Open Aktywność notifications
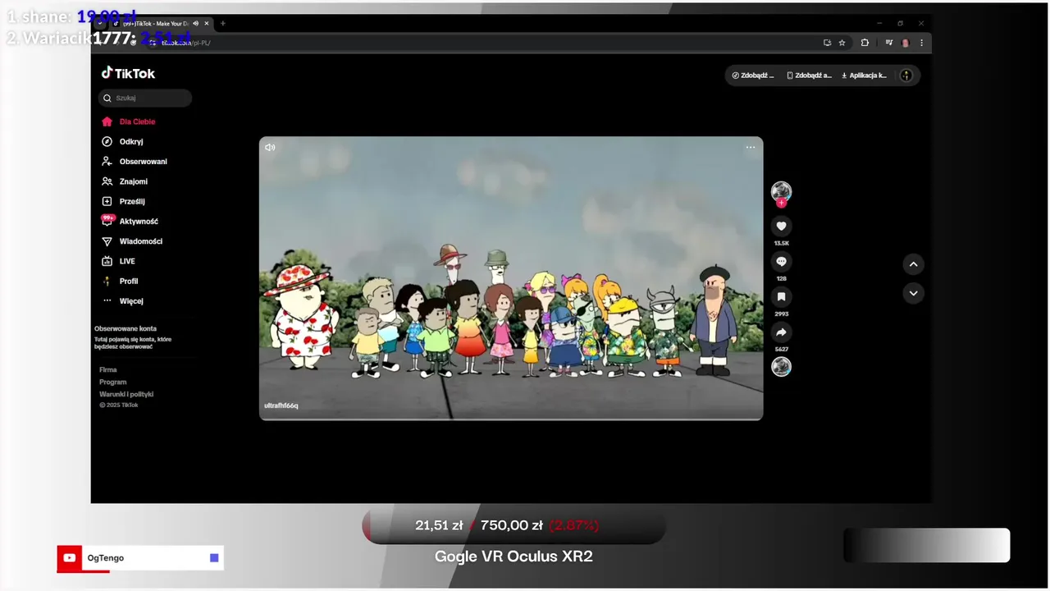Viewport: 1050px width, 591px height. pyautogui.click(x=139, y=222)
